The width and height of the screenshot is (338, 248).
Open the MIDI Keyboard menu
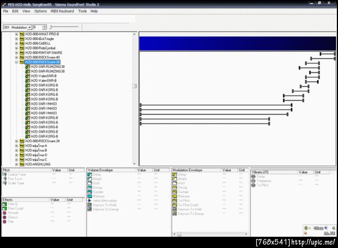point(63,11)
